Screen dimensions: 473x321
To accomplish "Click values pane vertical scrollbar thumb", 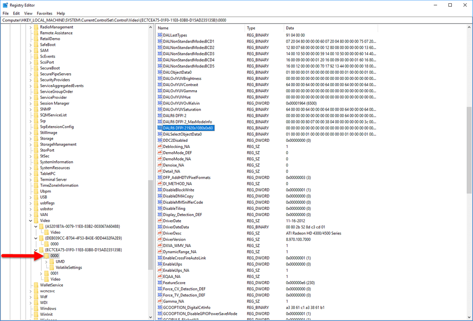I will 469,150.
